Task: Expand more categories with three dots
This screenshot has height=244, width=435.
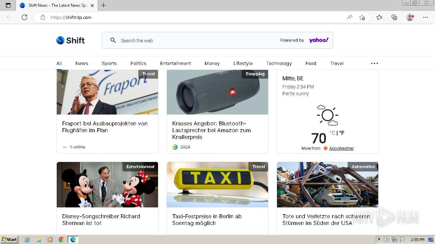Action: point(375,63)
